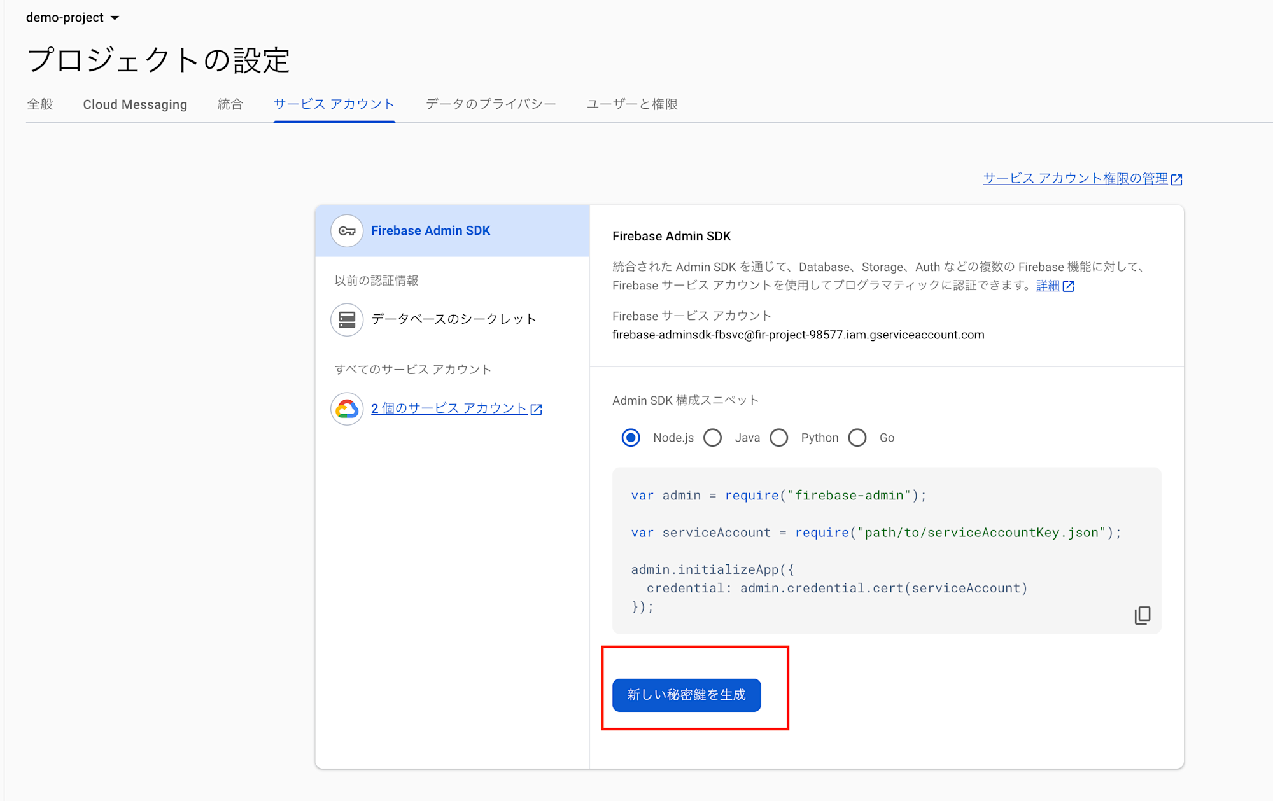Click the service account email address
Screen dimensions: 1273x801
click(x=798, y=335)
